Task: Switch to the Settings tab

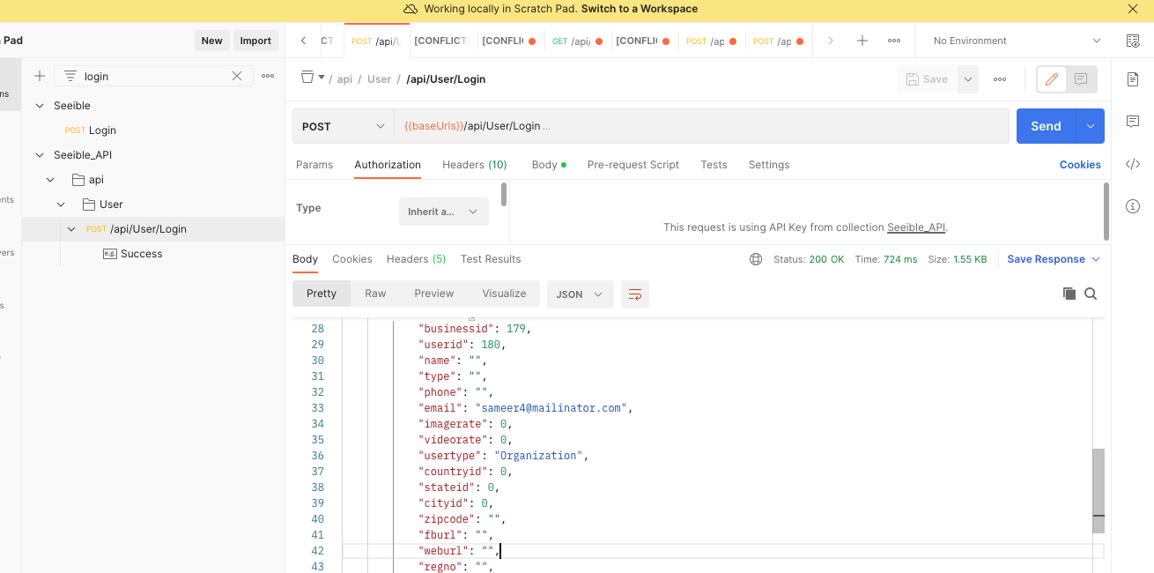Action: point(769,165)
